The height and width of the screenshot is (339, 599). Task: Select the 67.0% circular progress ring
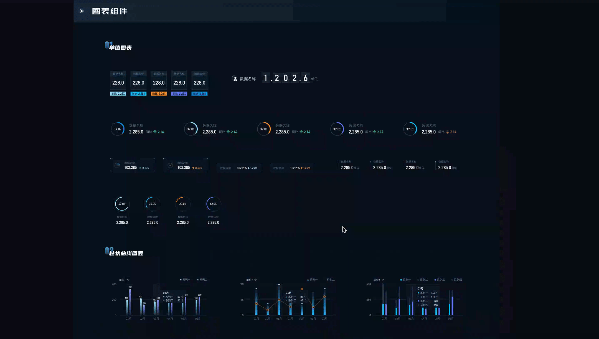point(122,204)
